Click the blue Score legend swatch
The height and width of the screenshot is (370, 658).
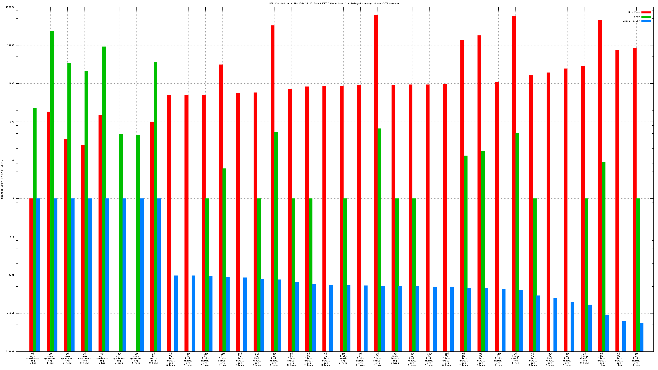pos(646,21)
